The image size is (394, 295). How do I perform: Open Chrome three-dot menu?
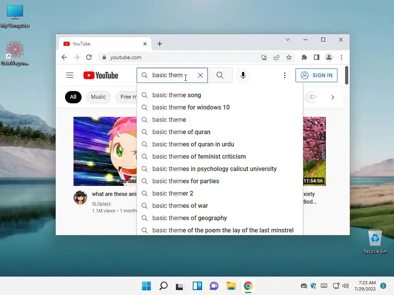(x=341, y=58)
